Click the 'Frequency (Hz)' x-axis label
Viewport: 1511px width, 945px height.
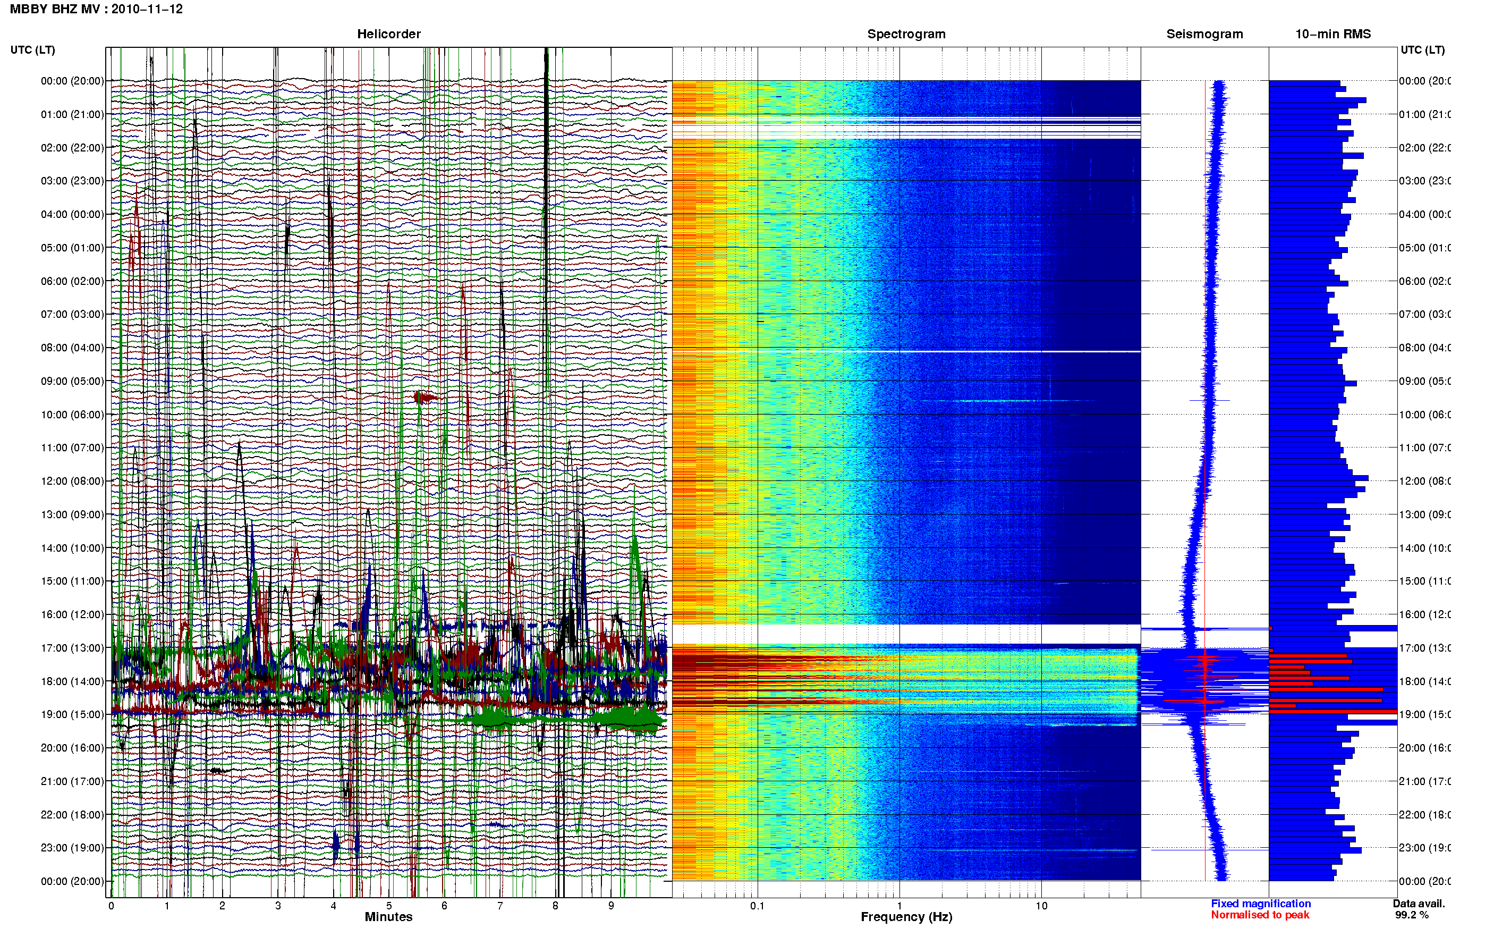tap(906, 917)
